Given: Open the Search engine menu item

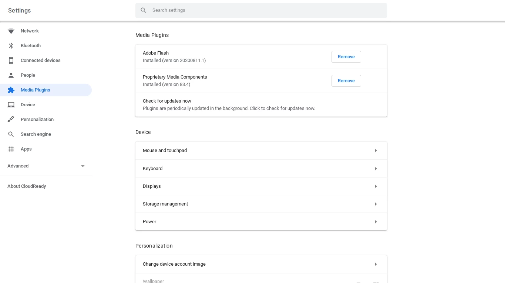Looking at the screenshot, I should (36, 134).
